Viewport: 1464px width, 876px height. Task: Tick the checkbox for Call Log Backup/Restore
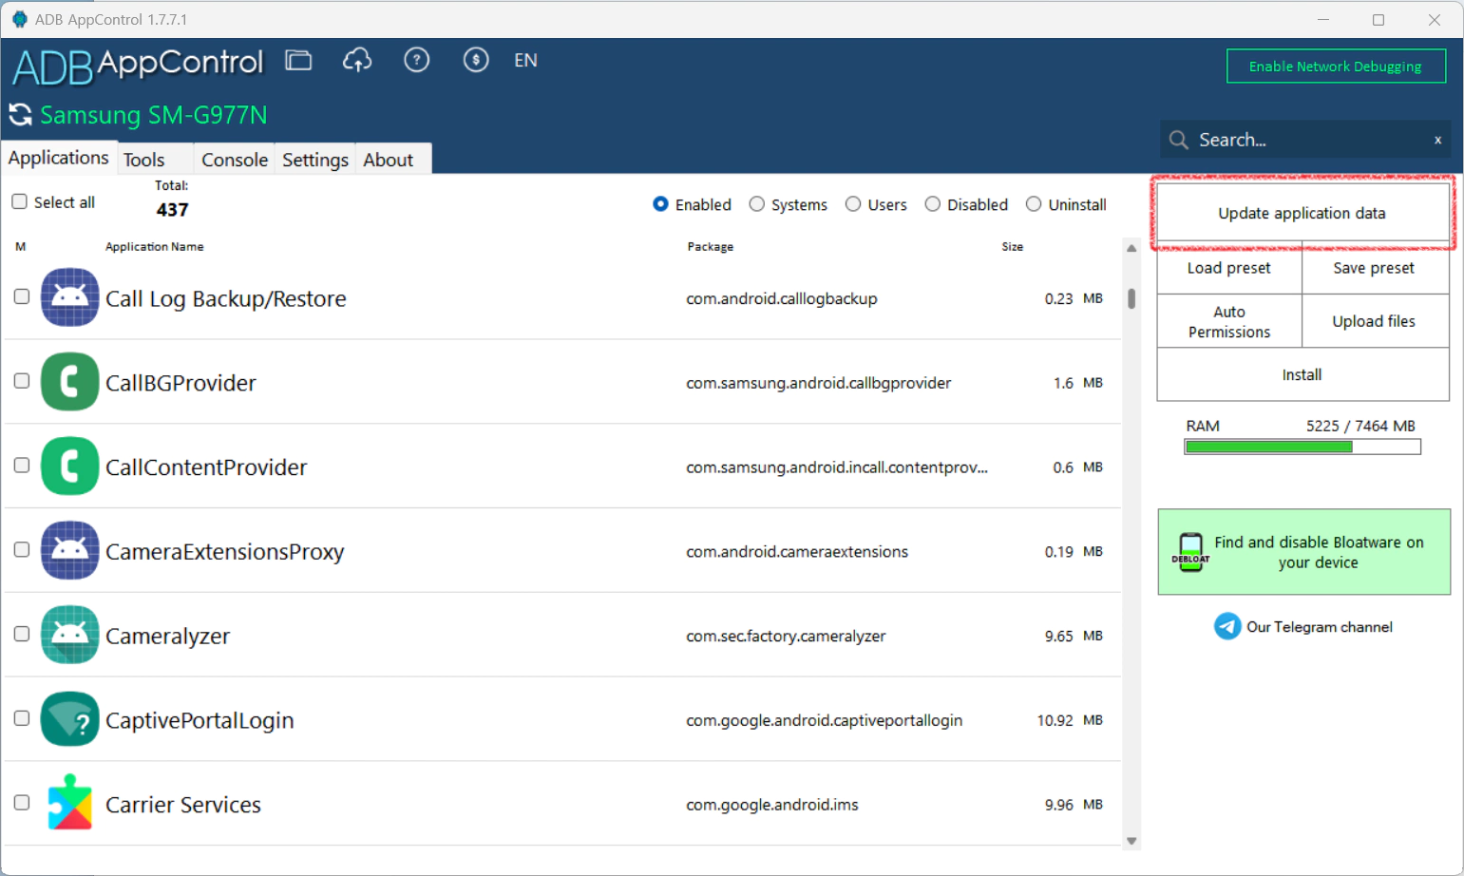coord(22,296)
